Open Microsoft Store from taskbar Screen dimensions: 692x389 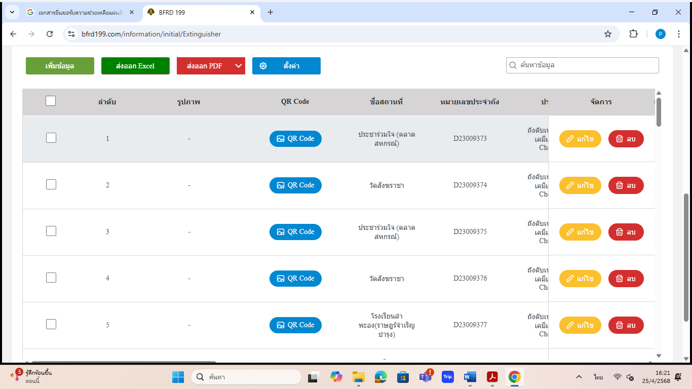tap(403, 377)
